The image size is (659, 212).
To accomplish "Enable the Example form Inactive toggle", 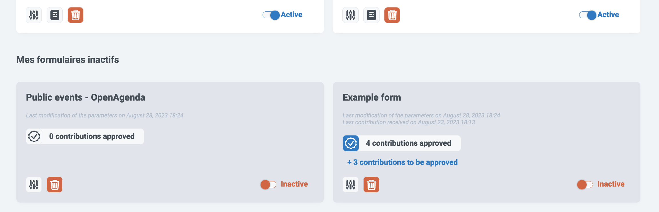I will (585, 184).
